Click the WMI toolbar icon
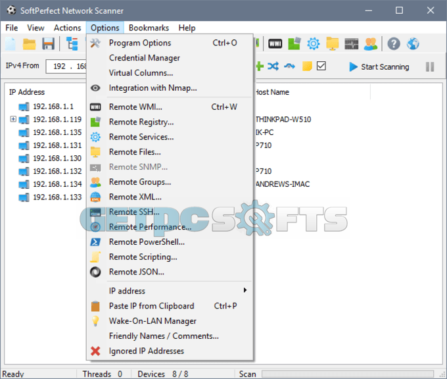Screen dimensions: 447x379 275,44
